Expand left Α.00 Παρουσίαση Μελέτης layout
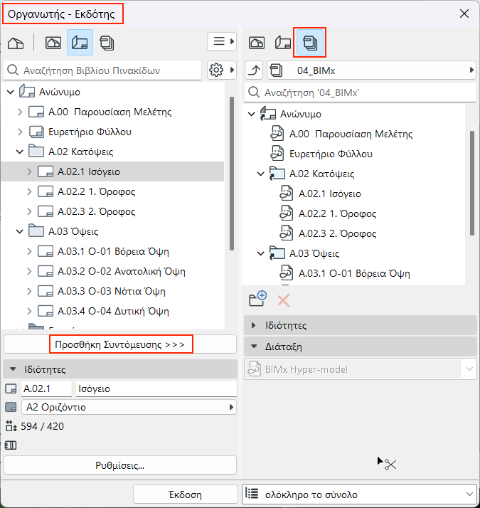480x508 pixels. [20, 112]
